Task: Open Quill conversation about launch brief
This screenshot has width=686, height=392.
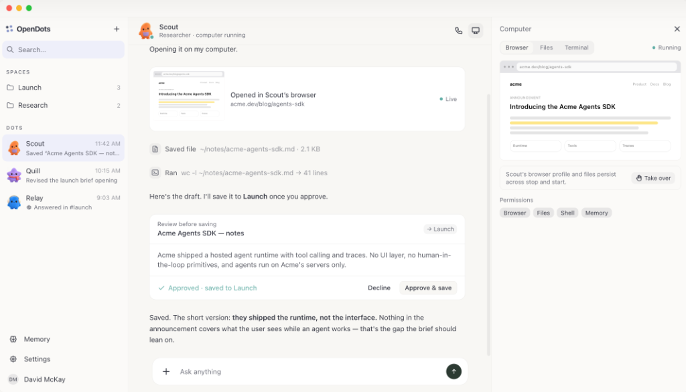Action: click(x=64, y=175)
